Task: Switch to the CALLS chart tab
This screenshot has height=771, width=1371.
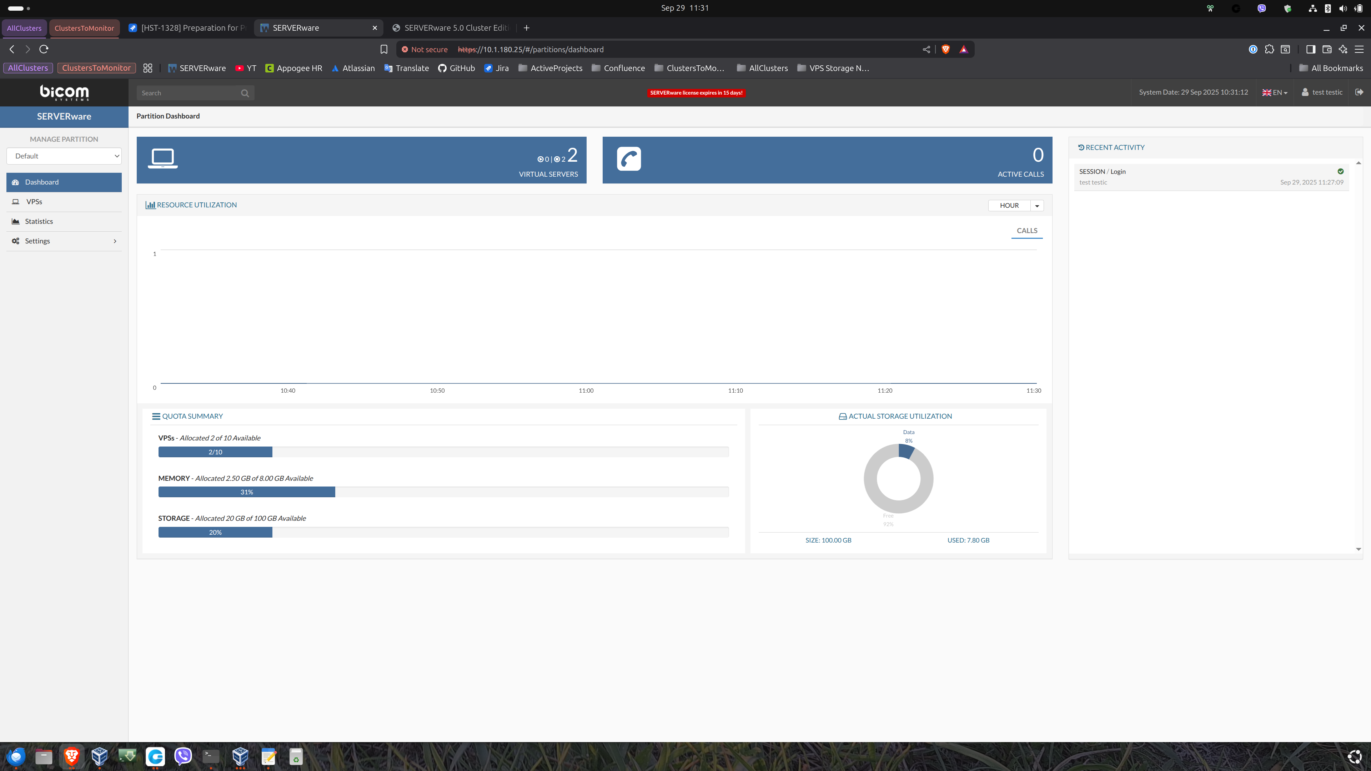Action: 1027,230
